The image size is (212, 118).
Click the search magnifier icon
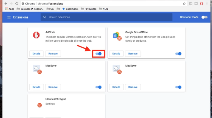pyautogui.click(x=45, y=17)
